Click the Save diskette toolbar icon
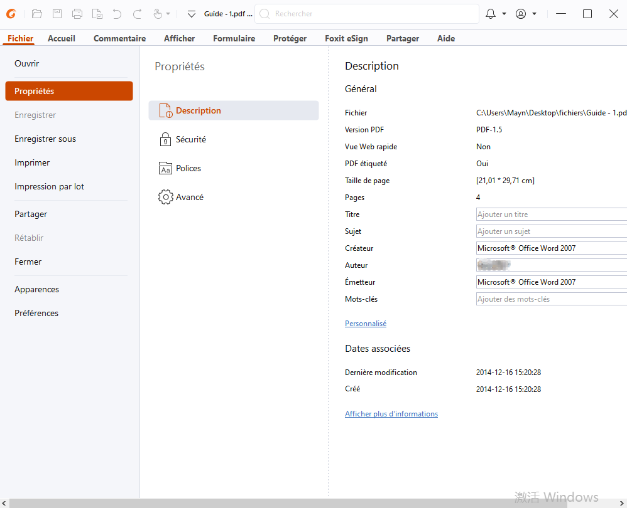The image size is (627, 508). [x=57, y=14]
